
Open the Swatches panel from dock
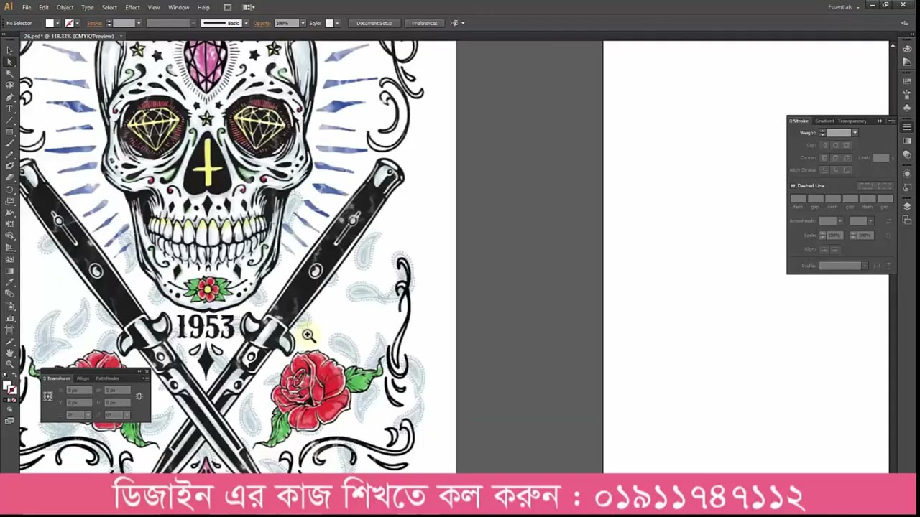tap(907, 81)
